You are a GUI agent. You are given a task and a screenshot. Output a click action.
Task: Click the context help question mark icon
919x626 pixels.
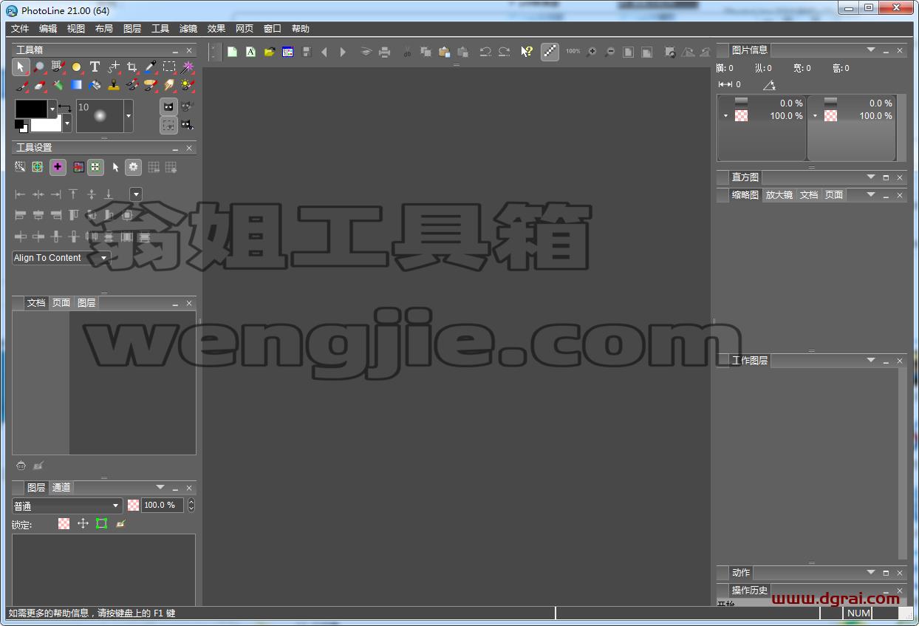(x=527, y=52)
